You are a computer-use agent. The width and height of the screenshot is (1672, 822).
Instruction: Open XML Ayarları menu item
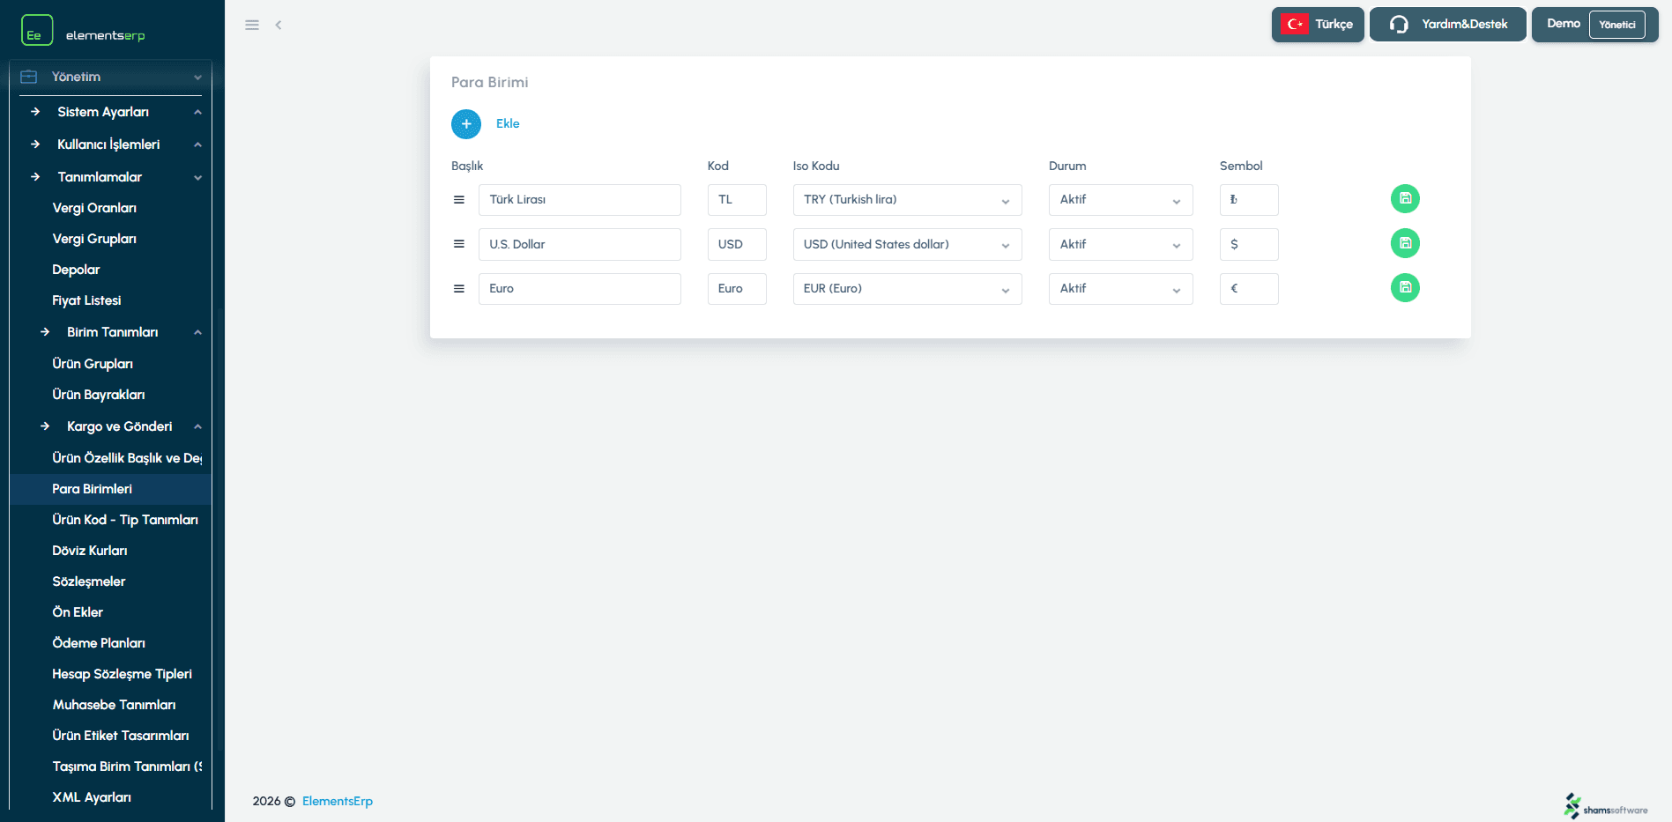[92, 797]
